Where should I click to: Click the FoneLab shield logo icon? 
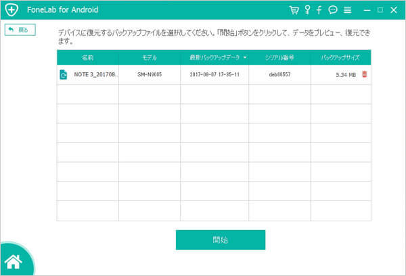point(12,10)
